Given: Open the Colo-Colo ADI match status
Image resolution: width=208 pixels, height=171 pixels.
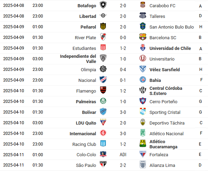Looking at the screenshot, I should click(x=123, y=154).
